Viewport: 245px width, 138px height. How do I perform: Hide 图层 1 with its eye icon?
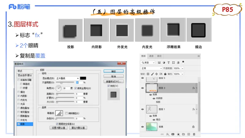pos(142,109)
